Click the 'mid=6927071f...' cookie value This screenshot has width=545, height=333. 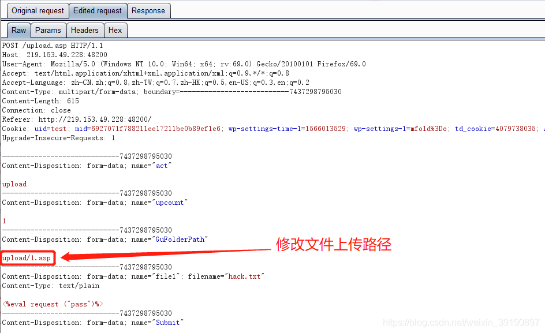click(148, 129)
